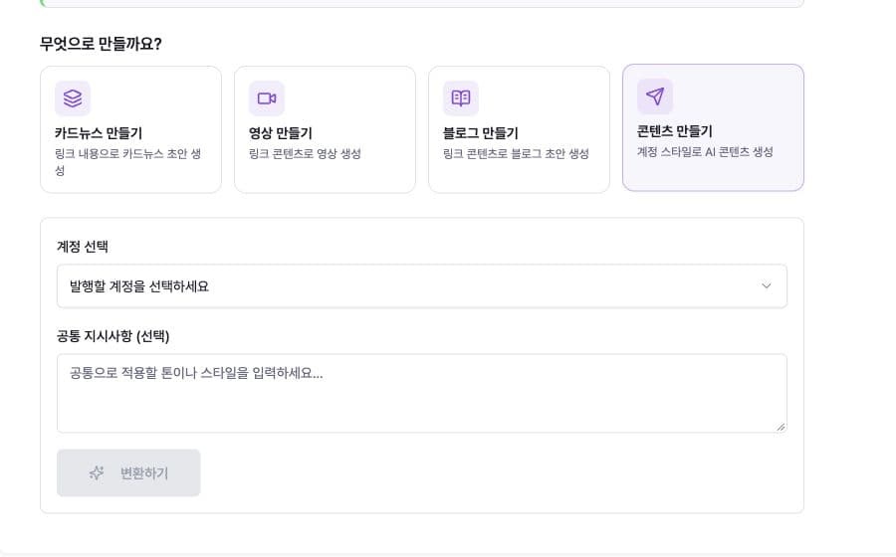896x557 pixels.
Task: Click the 링크 내용으로 카드뉴스 초안 생성 description
Action: click(x=127, y=162)
